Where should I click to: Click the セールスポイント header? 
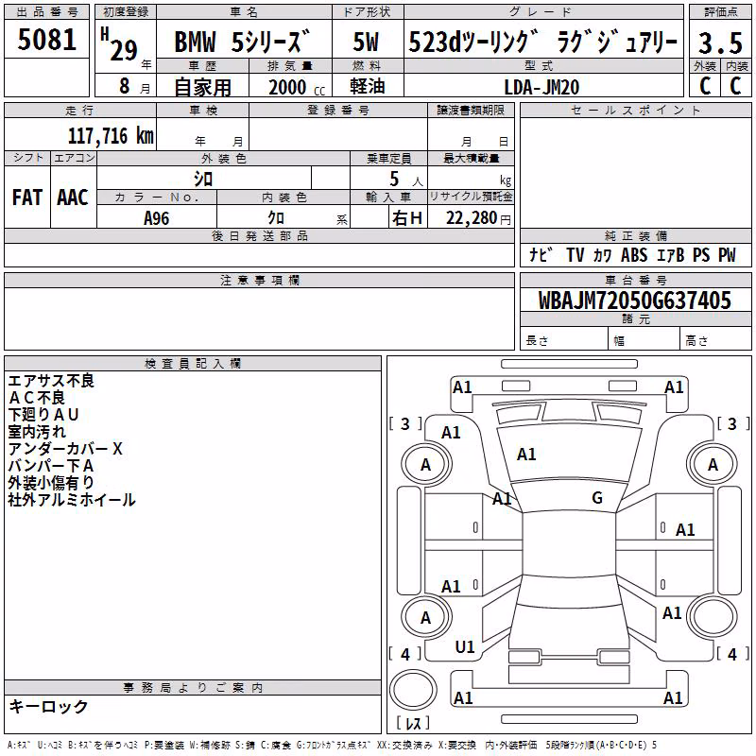(635, 110)
